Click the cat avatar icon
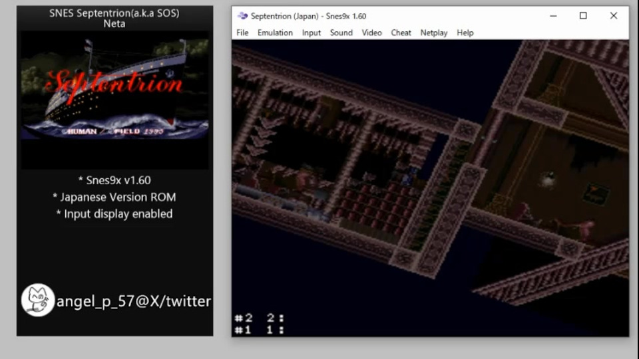This screenshot has height=359, width=639. pos(38,300)
